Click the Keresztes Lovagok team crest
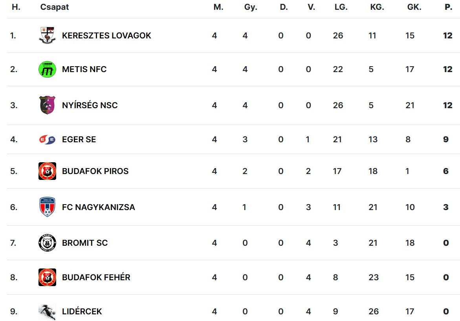This screenshot has width=460, height=321. click(x=47, y=35)
